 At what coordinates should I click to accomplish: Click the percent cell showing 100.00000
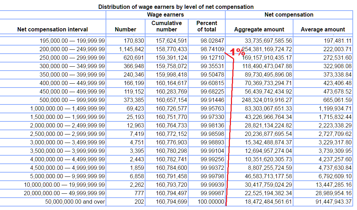(211, 202)
